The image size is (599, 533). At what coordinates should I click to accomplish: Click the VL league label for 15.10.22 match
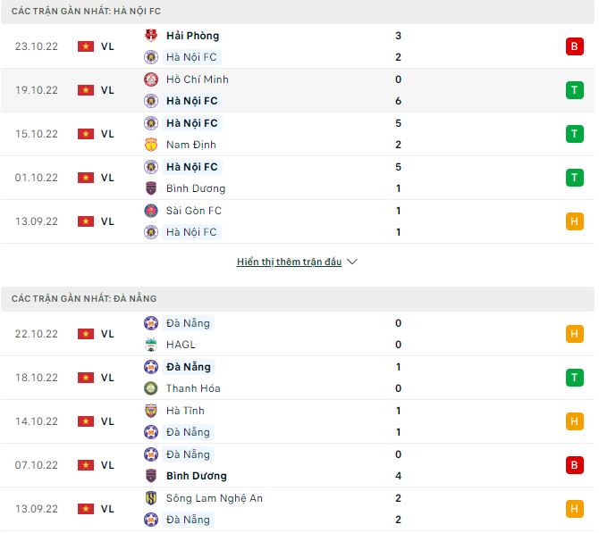click(107, 134)
